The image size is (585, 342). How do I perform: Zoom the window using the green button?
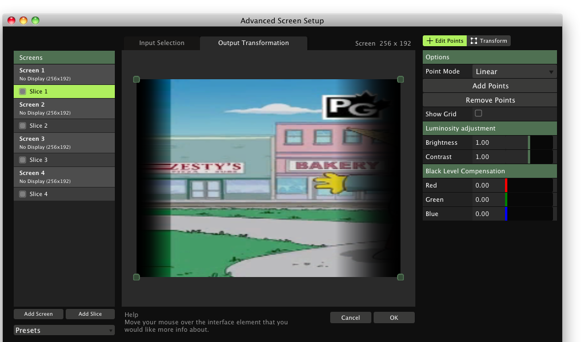(35, 21)
